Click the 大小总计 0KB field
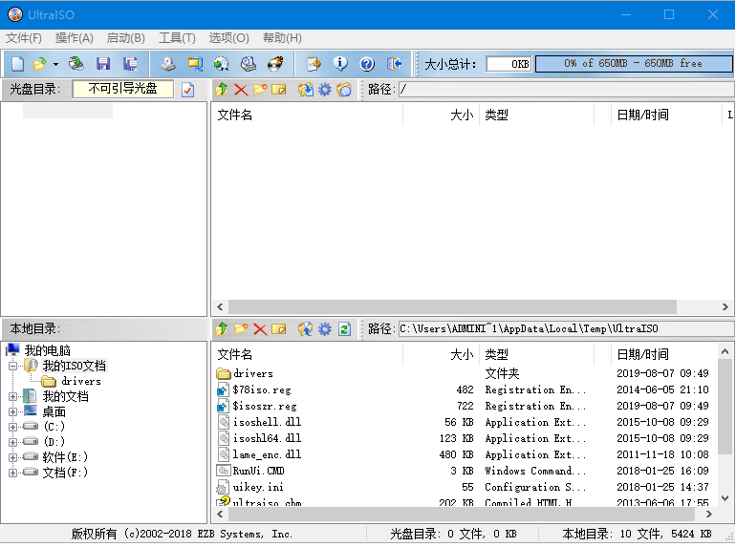 pos(509,64)
